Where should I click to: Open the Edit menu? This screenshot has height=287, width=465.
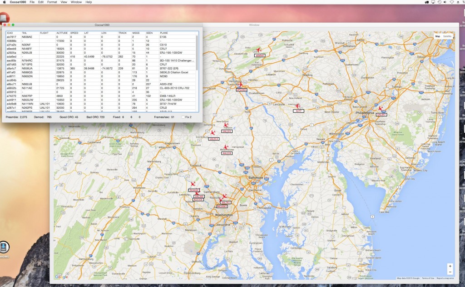40,2
